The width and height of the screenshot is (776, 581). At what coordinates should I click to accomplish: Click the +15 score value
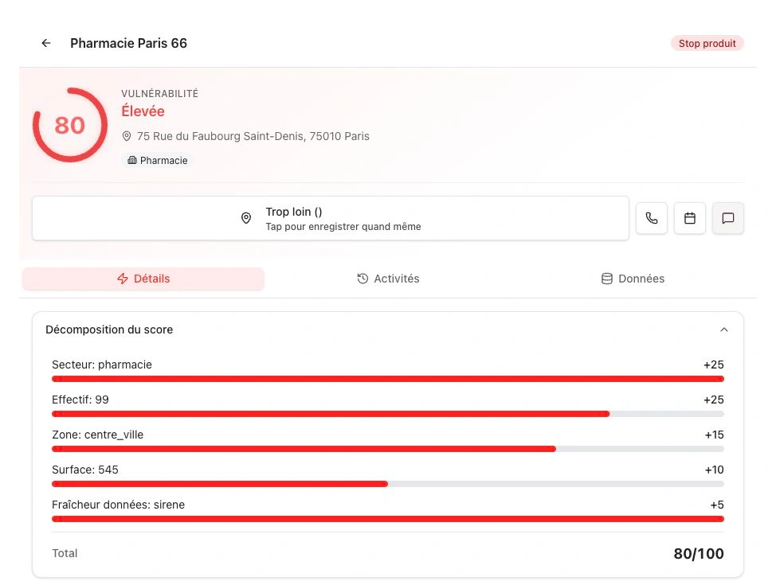tap(714, 435)
